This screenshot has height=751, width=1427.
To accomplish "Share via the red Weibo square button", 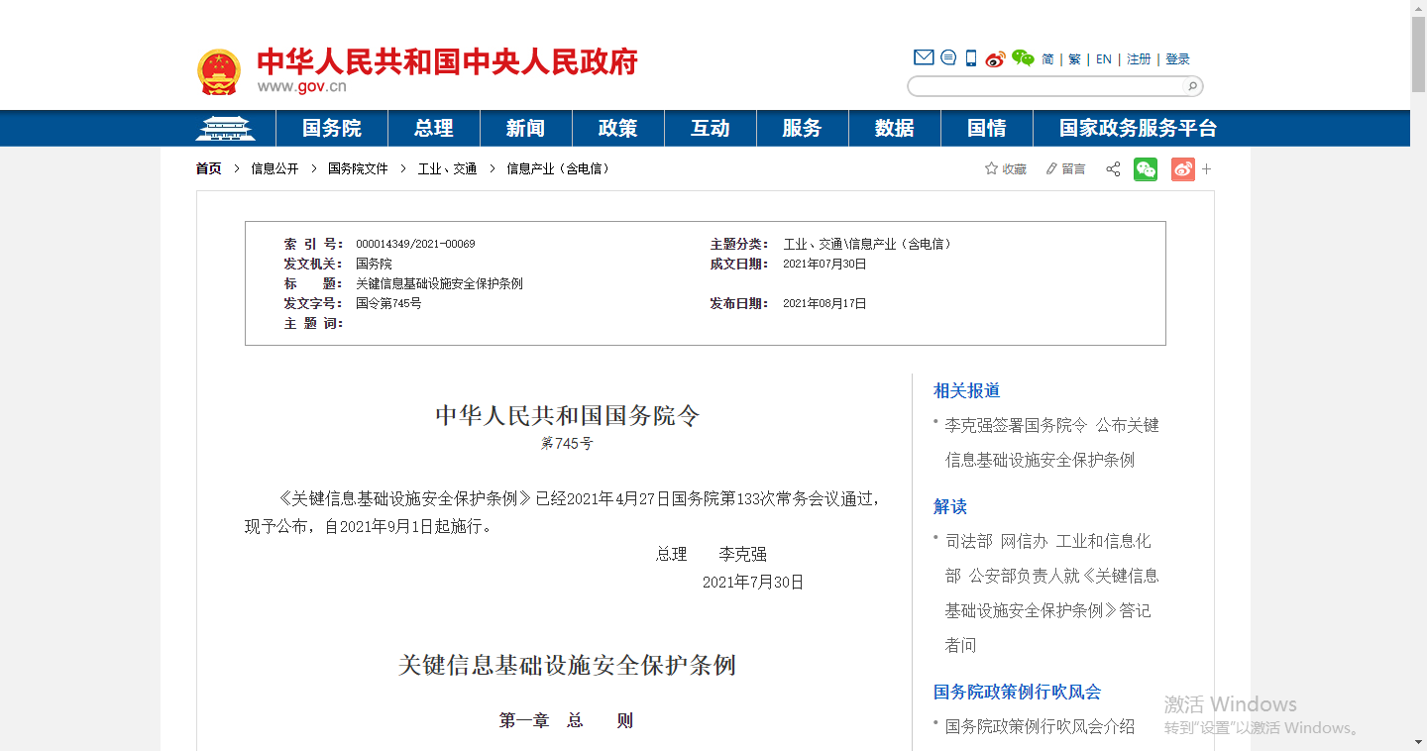I will point(1183,168).
